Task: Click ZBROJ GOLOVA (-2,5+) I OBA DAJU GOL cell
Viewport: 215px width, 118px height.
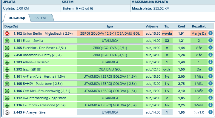Action: (x=110, y=33)
